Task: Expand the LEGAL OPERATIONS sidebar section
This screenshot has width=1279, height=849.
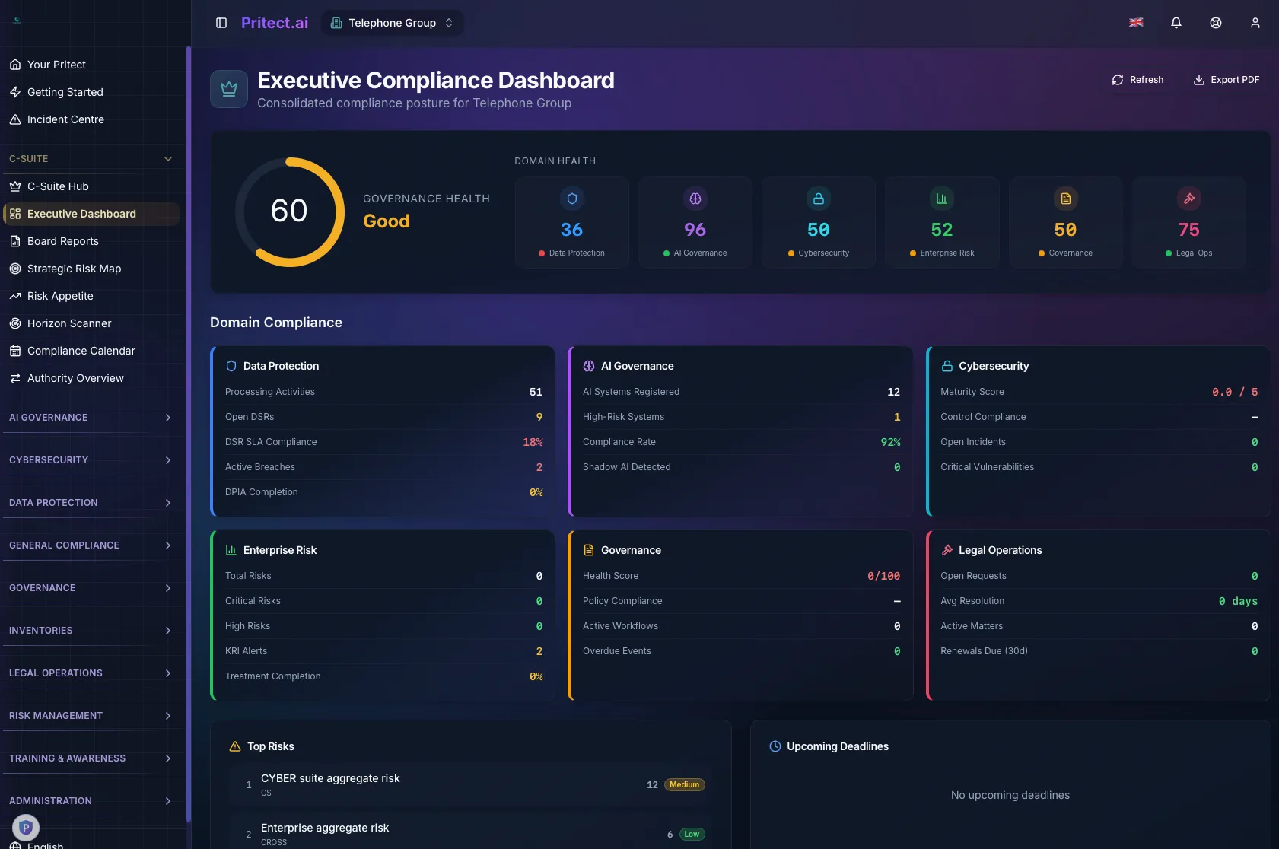Action: pyautogui.click(x=91, y=673)
